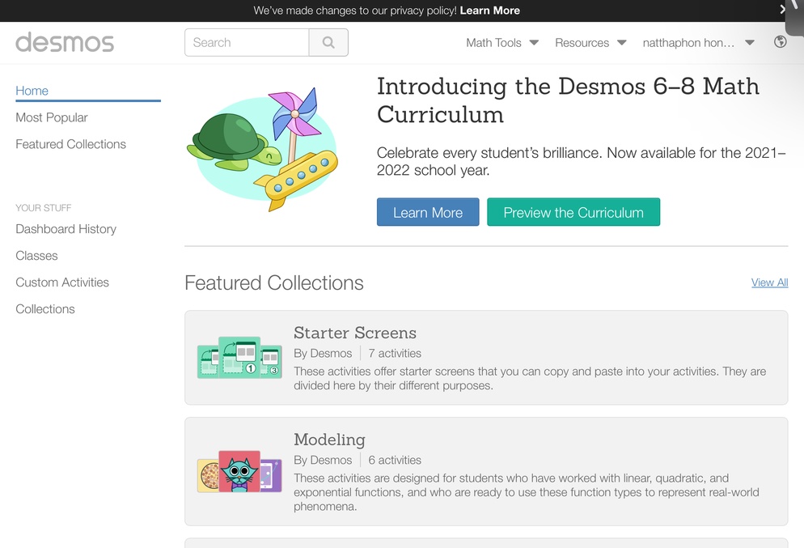The width and height of the screenshot is (804, 548).
Task: Click the blue Learn More button
Action: tap(428, 212)
